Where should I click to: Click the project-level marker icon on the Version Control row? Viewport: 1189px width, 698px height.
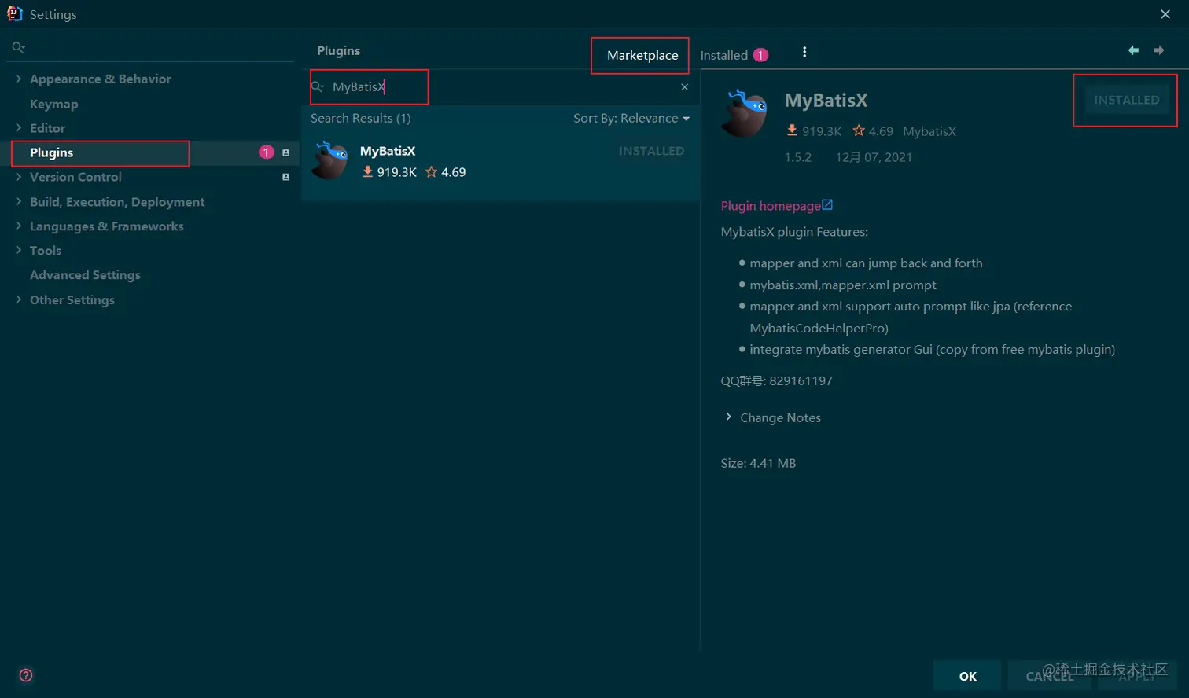286,177
